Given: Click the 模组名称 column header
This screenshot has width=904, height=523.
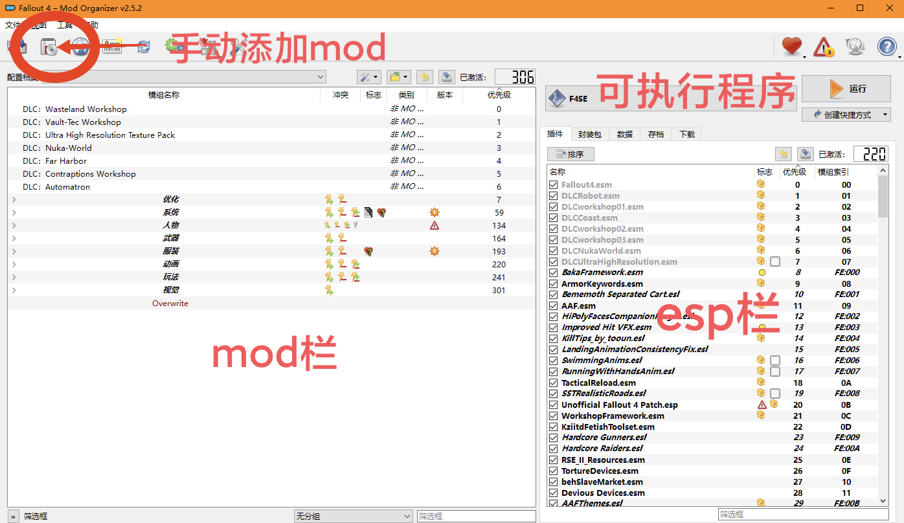Looking at the screenshot, I should tap(164, 95).
